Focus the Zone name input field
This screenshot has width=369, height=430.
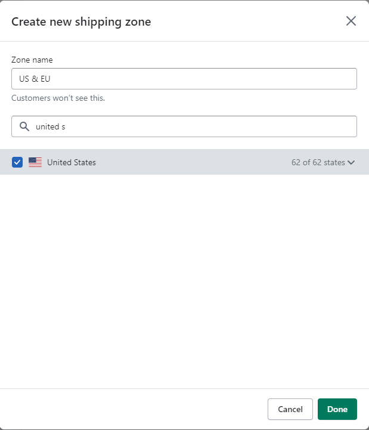(x=184, y=79)
